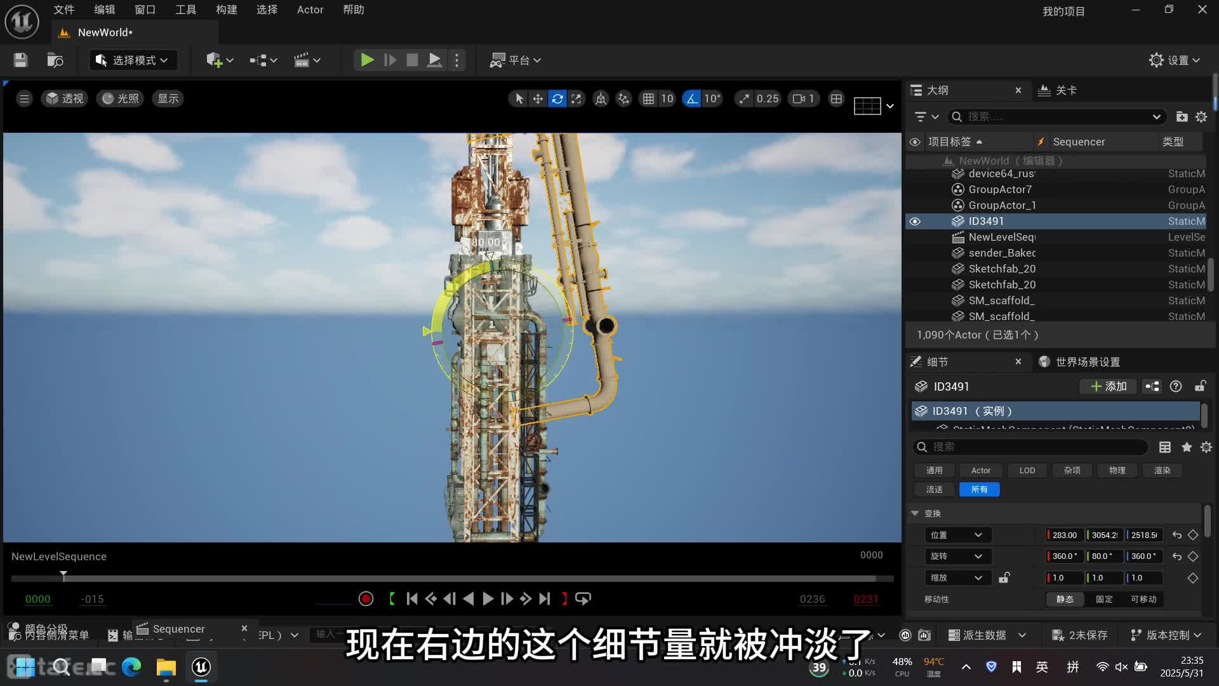
Task: Jump to sequence start button
Action: pyautogui.click(x=412, y=599)
